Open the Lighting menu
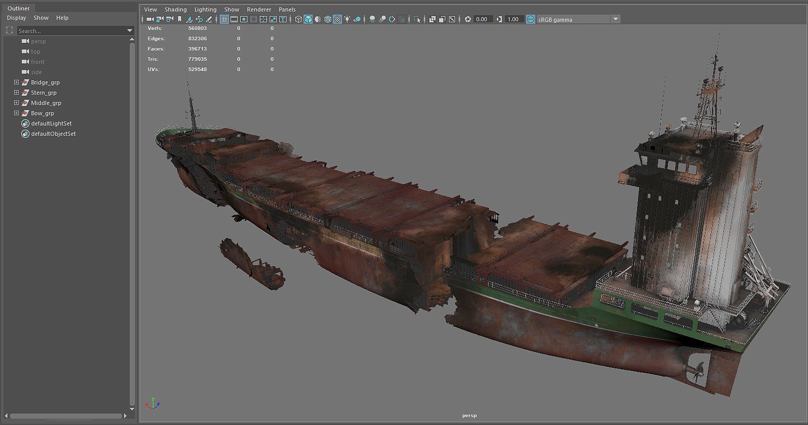808x425 pixels. coord(205,9)
